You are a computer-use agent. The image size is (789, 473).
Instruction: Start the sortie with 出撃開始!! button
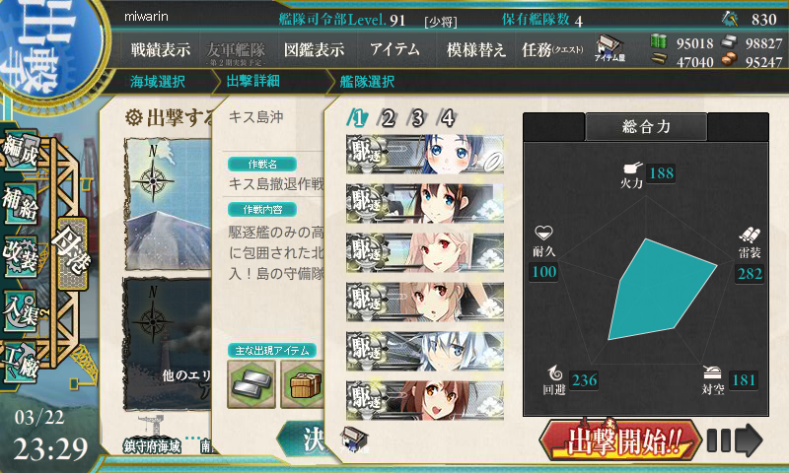621,440
